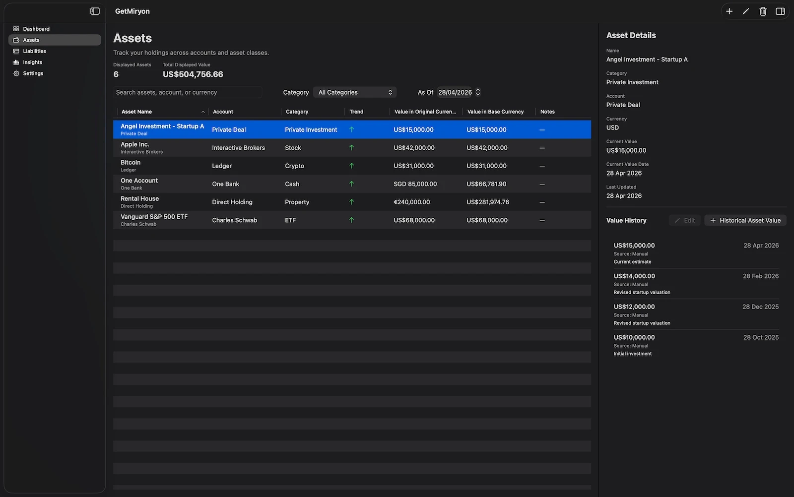Click the As Of date stepper arrows
The width and height of the screenshot is (794, 497).
tap(478, 92)
